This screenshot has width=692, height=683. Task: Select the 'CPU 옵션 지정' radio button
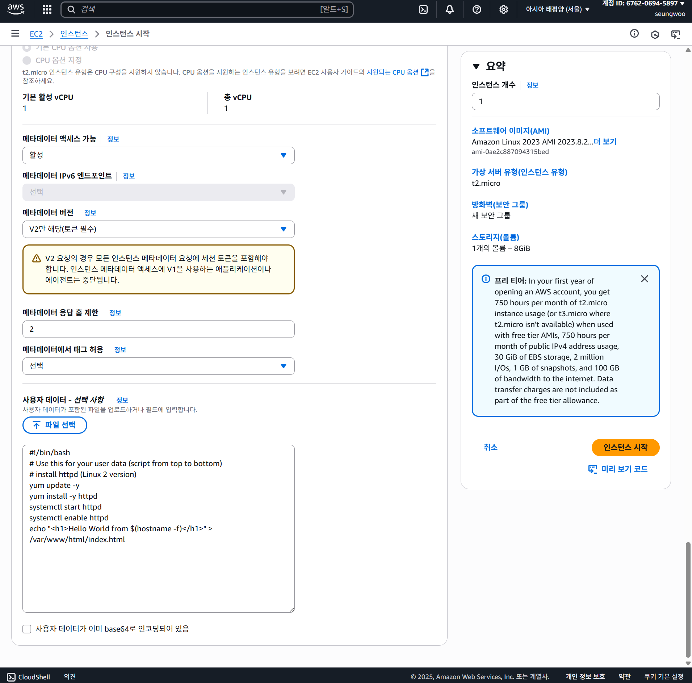click(x=27, y=60)
